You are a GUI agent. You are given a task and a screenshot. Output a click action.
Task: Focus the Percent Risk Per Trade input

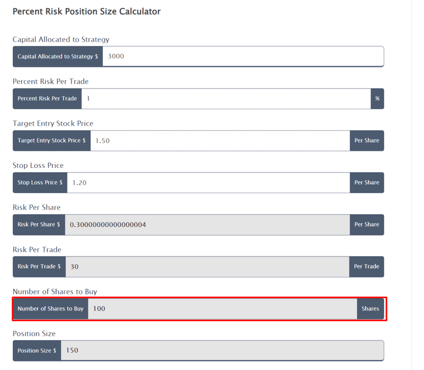226,98
